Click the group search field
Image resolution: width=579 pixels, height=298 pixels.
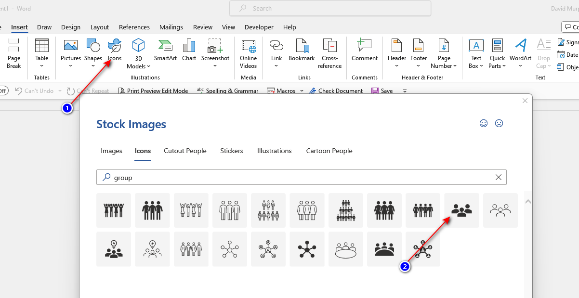pyautogui.click(x=302, y=177)
